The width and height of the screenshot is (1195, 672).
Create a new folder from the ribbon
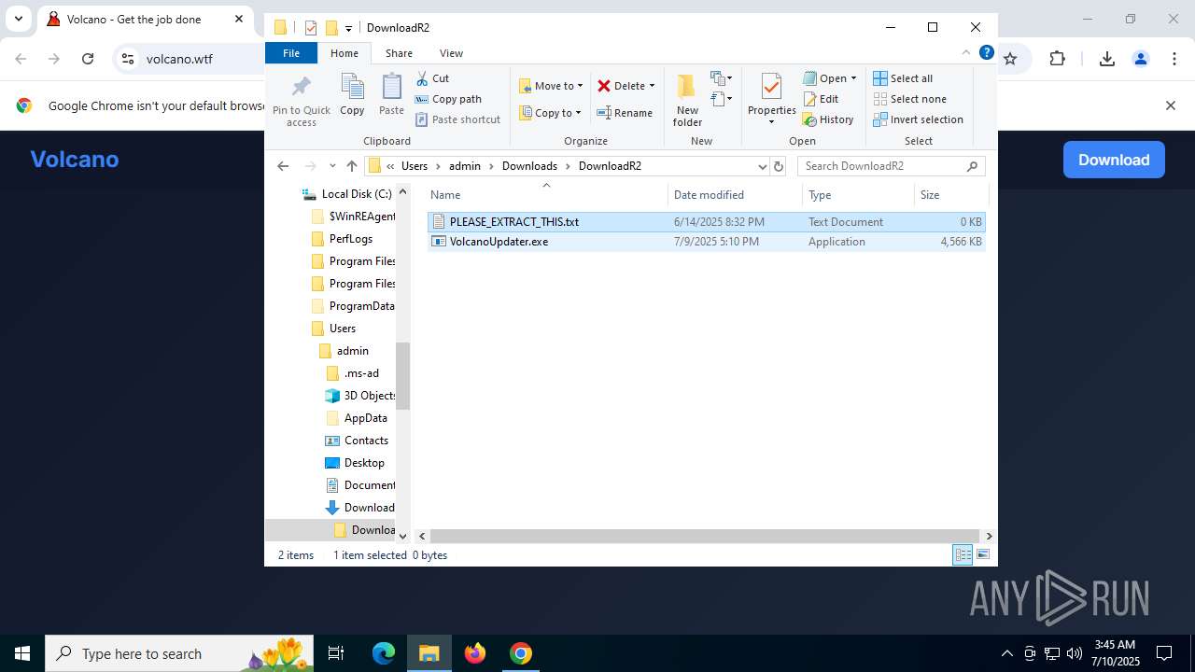[687, 100]
